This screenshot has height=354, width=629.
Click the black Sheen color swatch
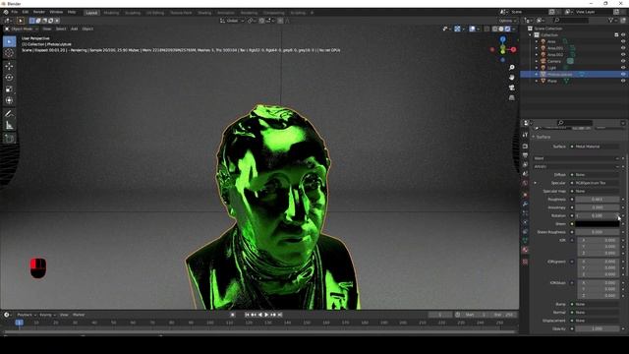[x=597, y=224]
